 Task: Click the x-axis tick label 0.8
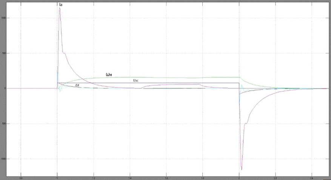21,177
